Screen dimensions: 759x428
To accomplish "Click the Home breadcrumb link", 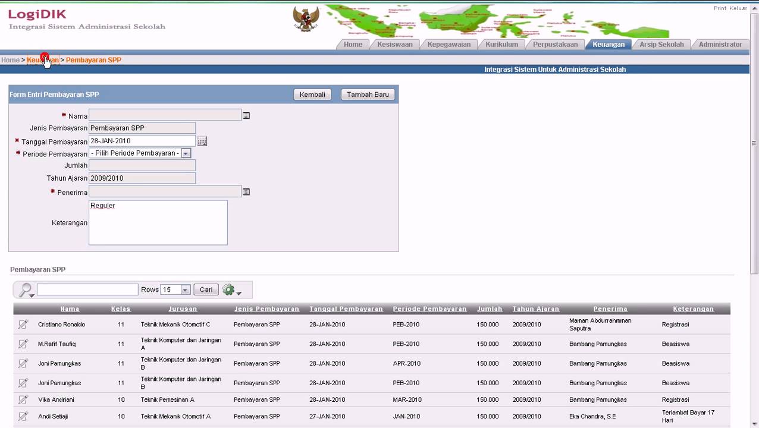I will [10, 60].
